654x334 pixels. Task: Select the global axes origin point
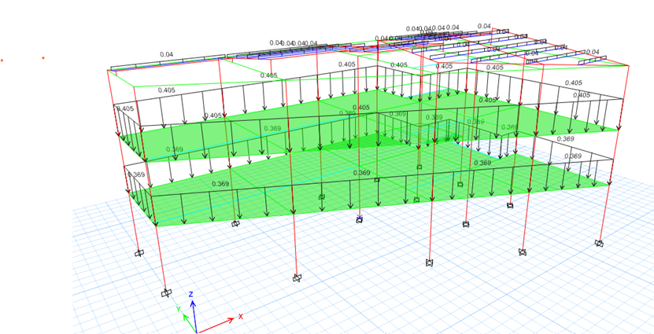pos(194,328)
